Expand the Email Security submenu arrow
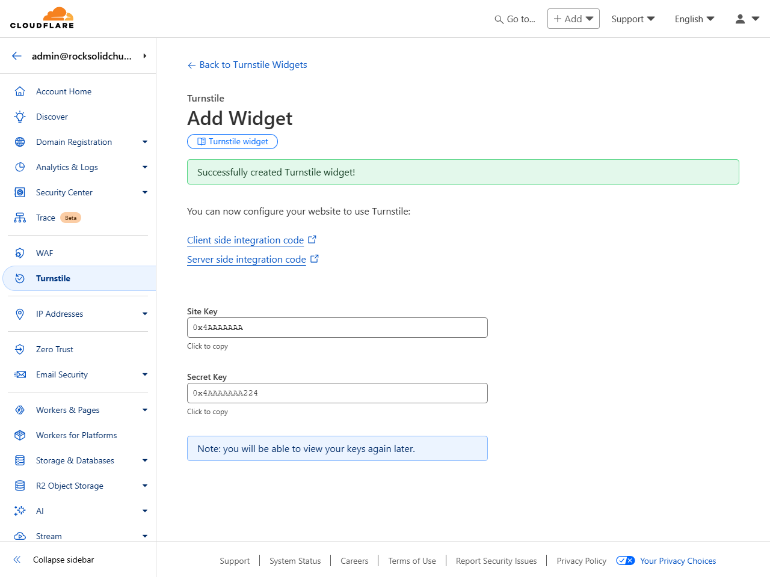The height and width of the screenshot is (577, 770). (145, 374)
